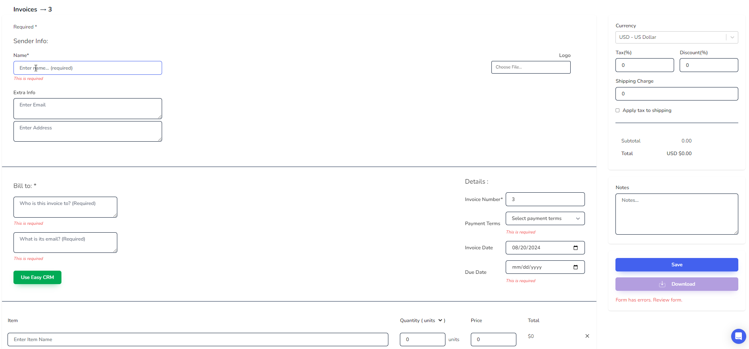Click the Enter Item Name field
Viewport: 749px width, 349px height.
197,340
